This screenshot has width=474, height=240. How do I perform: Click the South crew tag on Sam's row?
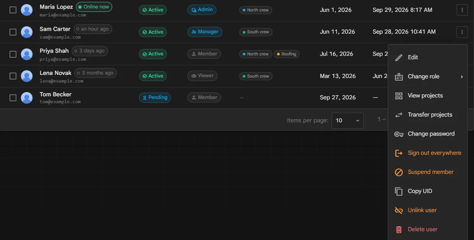tap(256, 32)
